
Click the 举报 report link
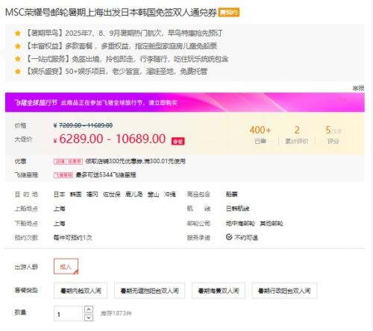358,88
